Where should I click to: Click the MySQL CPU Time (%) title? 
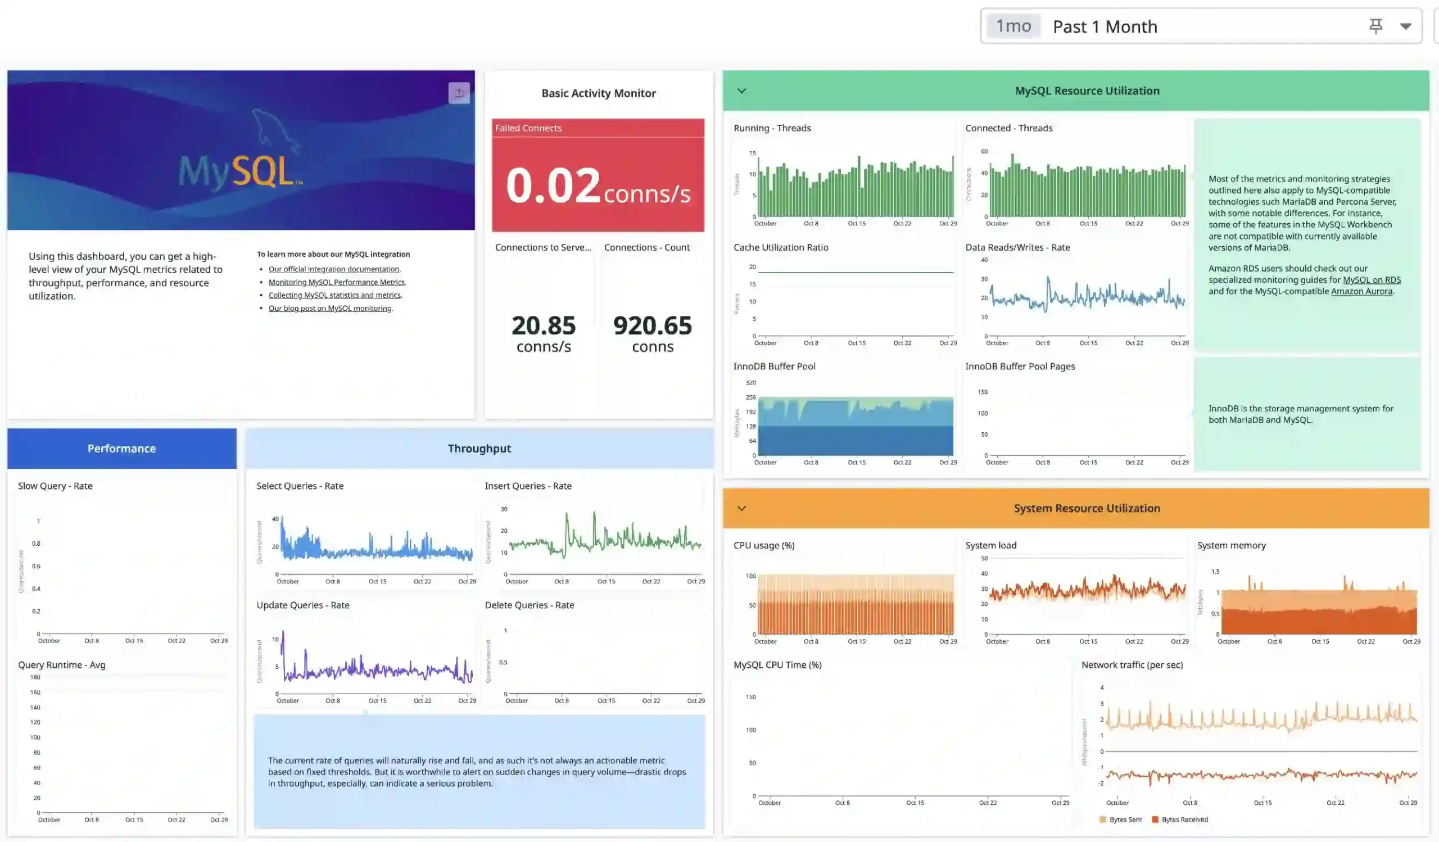coord(778,665)
